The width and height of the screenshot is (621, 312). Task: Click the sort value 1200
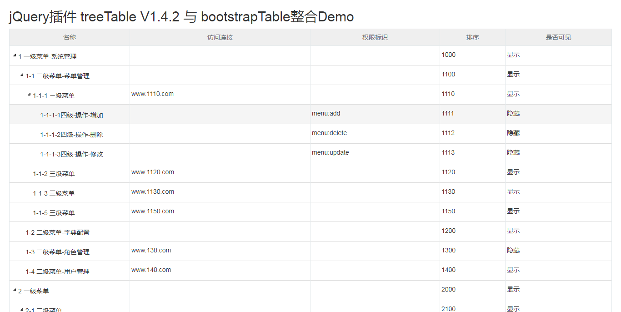pos(448,231)
